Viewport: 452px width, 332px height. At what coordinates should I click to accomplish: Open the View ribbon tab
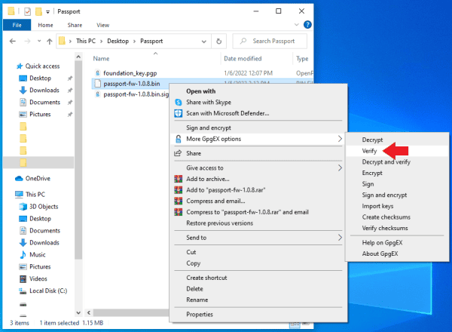coord(102,25)
